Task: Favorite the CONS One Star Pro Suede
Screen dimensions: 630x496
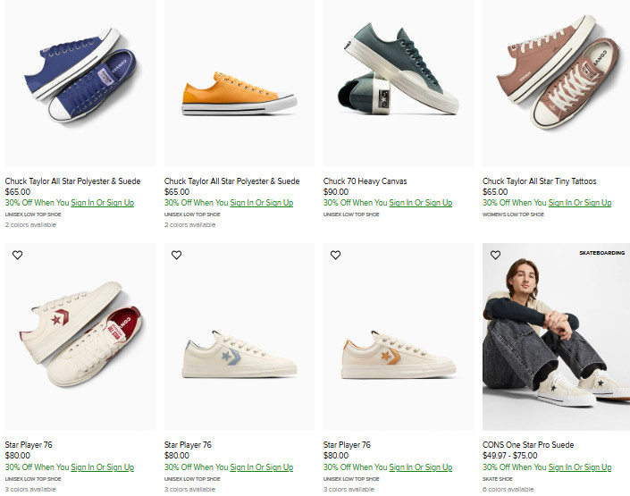Action: [x=495, y=256]
